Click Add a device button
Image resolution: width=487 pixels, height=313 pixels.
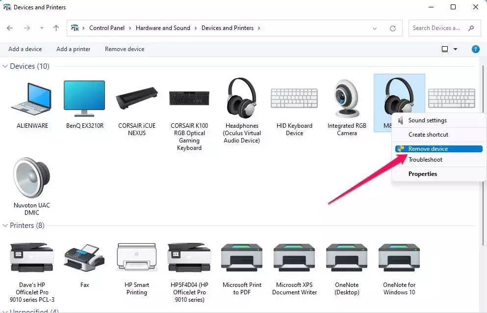(25, 49)
